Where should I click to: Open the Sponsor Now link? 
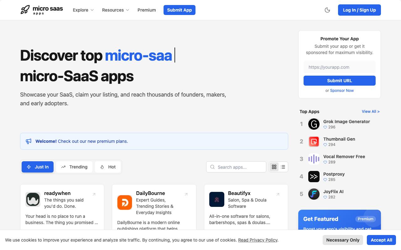point(342,91)
